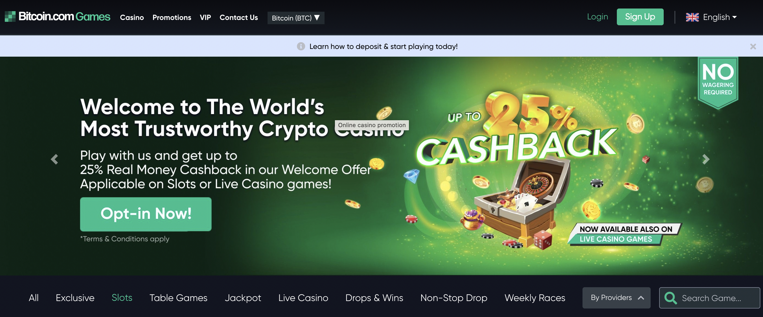Click the Bitcoin.com Games logo
763x317 pixels.
58,16
